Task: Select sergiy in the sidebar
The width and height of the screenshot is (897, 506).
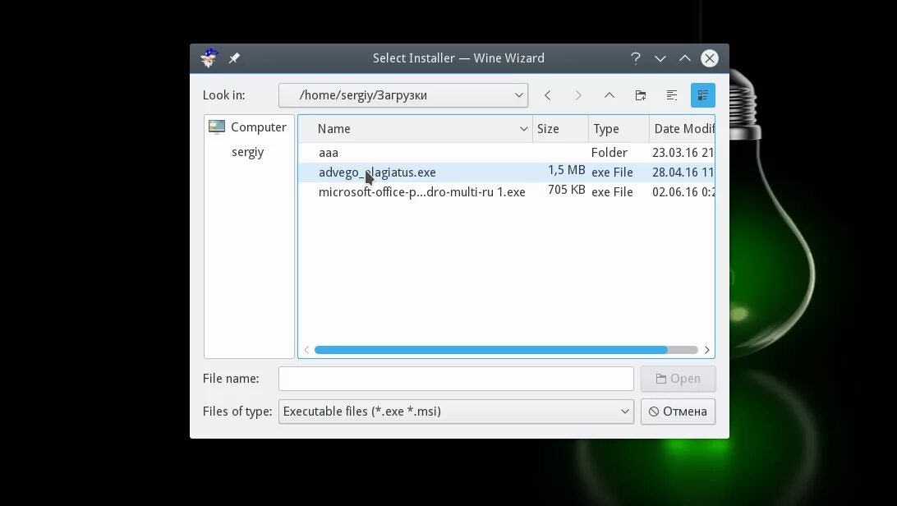Action: click(x=248, y=152)
